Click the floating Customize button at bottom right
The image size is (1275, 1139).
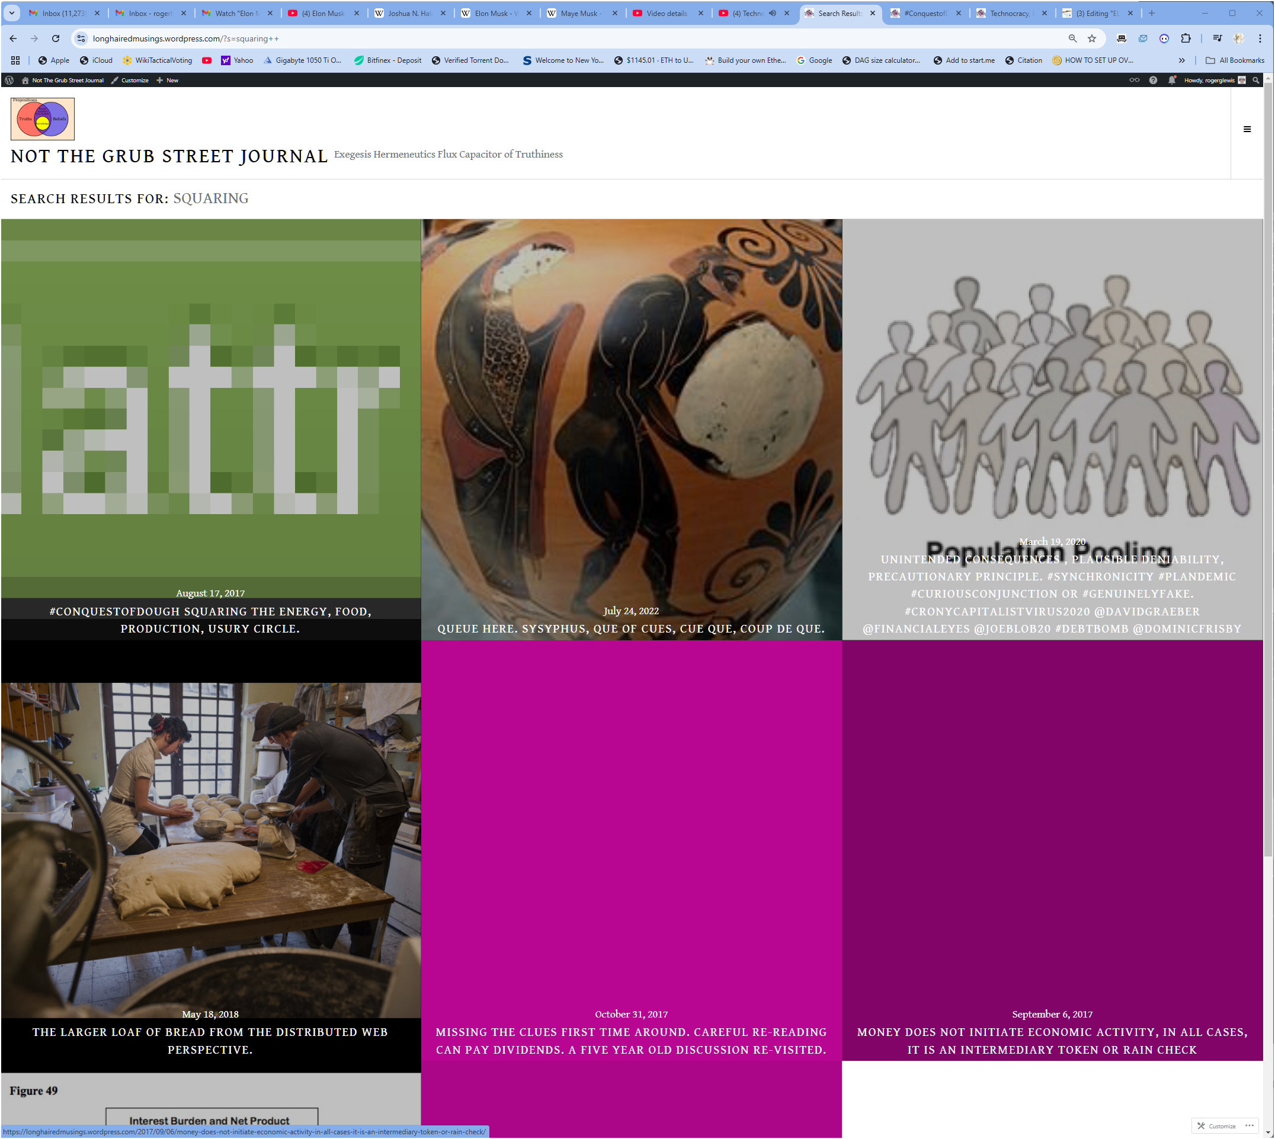point(1217,1126)
